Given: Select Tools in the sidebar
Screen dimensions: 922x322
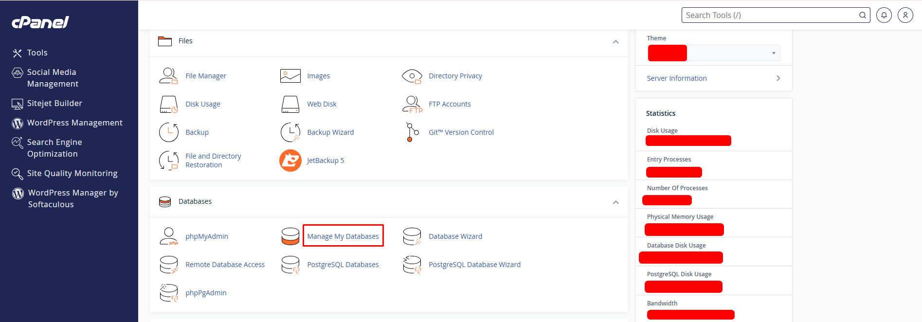Looking at the screenshot, I should click(37, 53).
